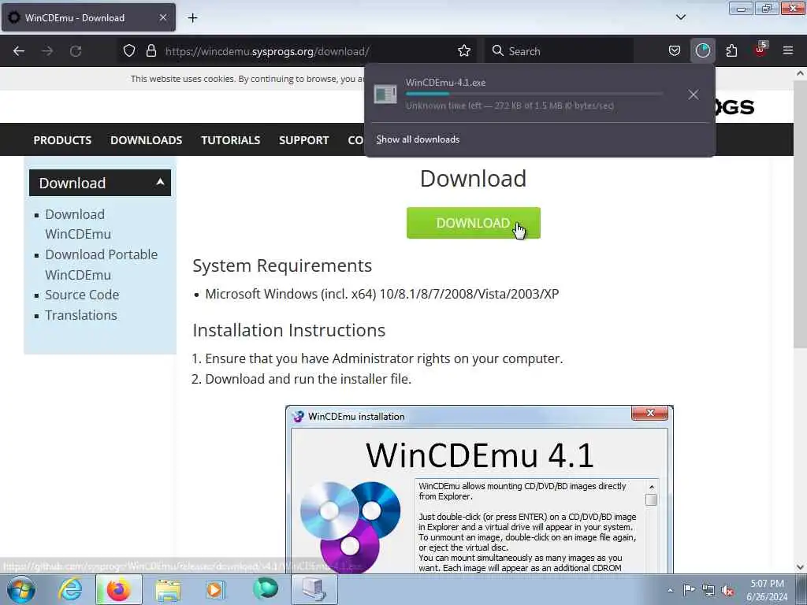Open a new tab with the plus button
Screen dimensions: 807x605
click(x=192, y=18)
